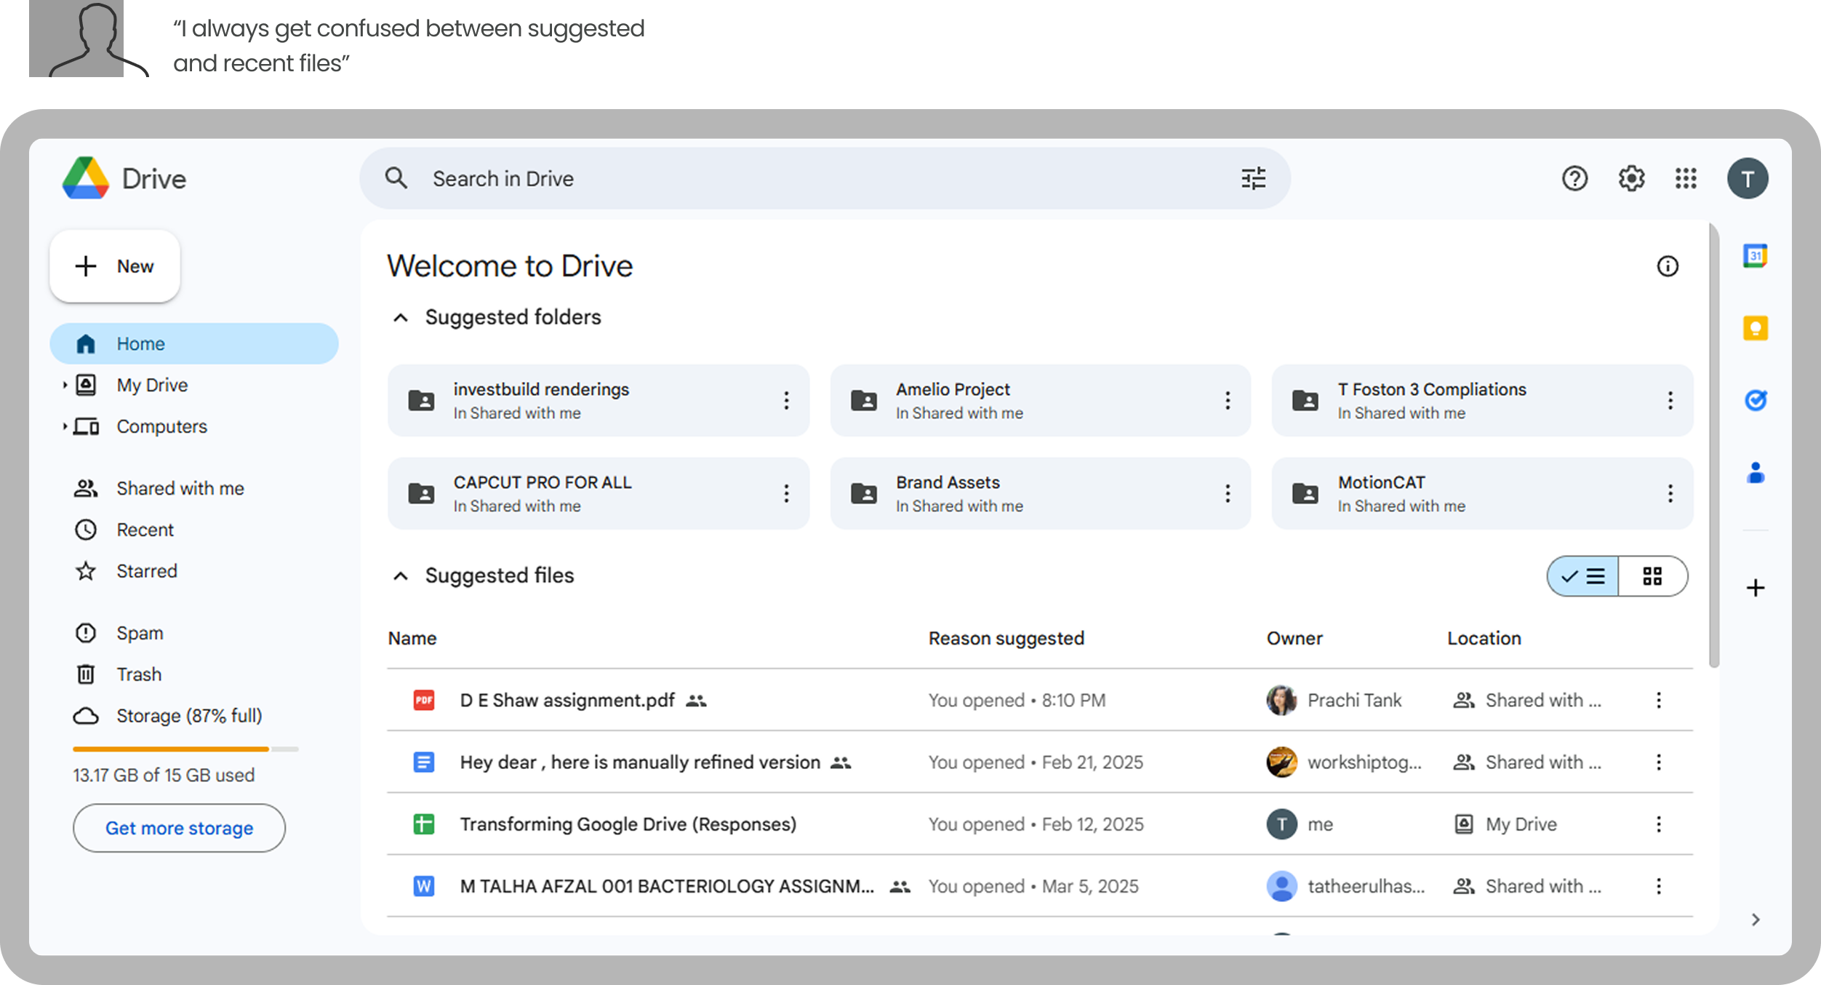
Task: Open more actions for M TALHA AFZAL file
Action: [1659, 886]
